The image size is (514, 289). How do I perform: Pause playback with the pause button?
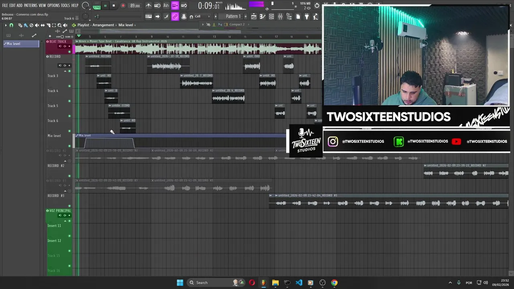click(x=105, y=6)
